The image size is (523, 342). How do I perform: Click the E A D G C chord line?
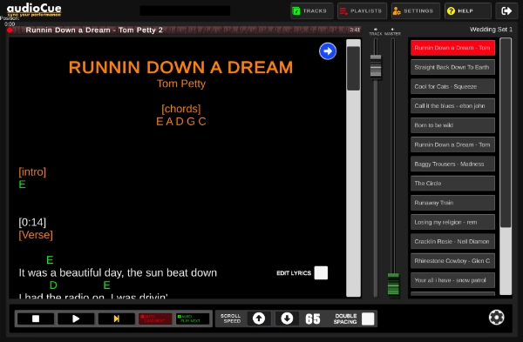pos(181,122)
